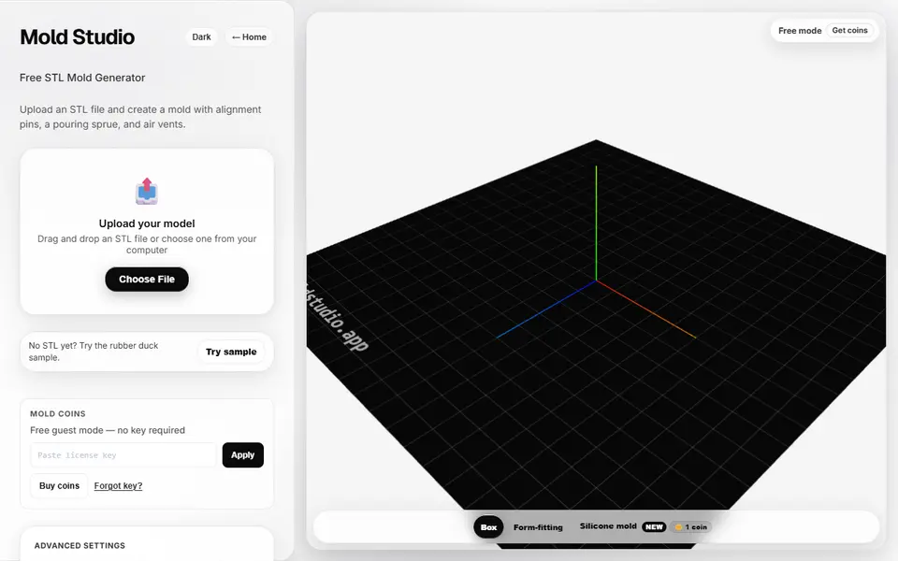Screen dimensions: 898x561
Task: Click the Mold Studio title
Action: click(x=78, y=37)
